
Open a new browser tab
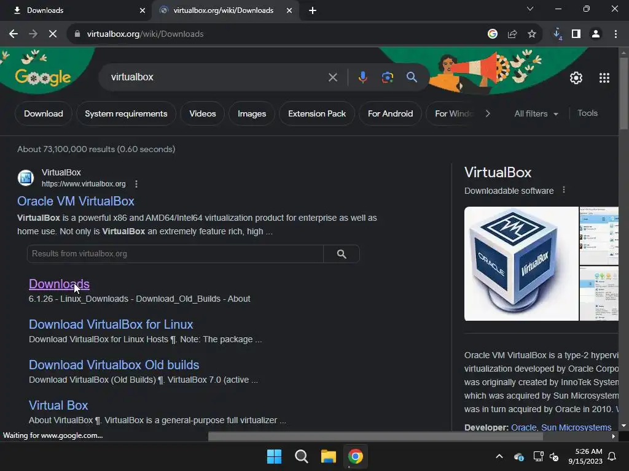click(x=313, y=10)
